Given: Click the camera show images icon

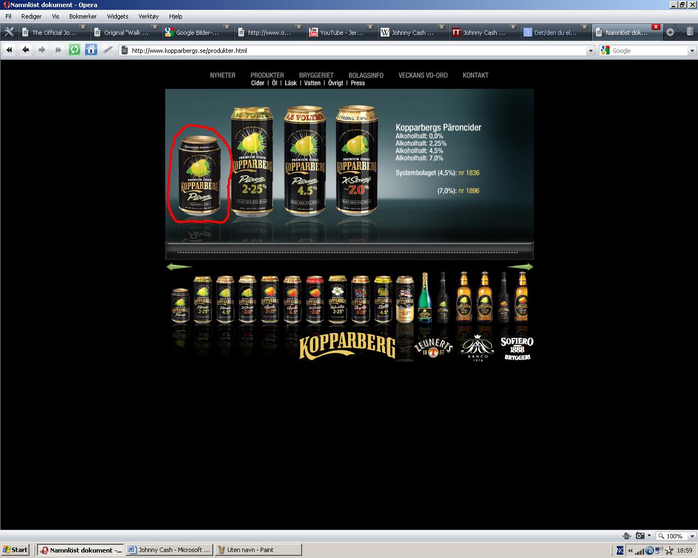Looking at the screenshot, I should 640,536.
